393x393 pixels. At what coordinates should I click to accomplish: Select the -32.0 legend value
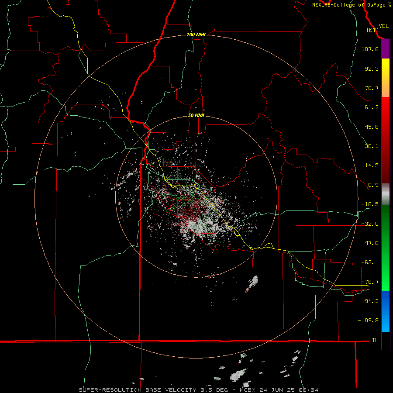tap(370, 224)
